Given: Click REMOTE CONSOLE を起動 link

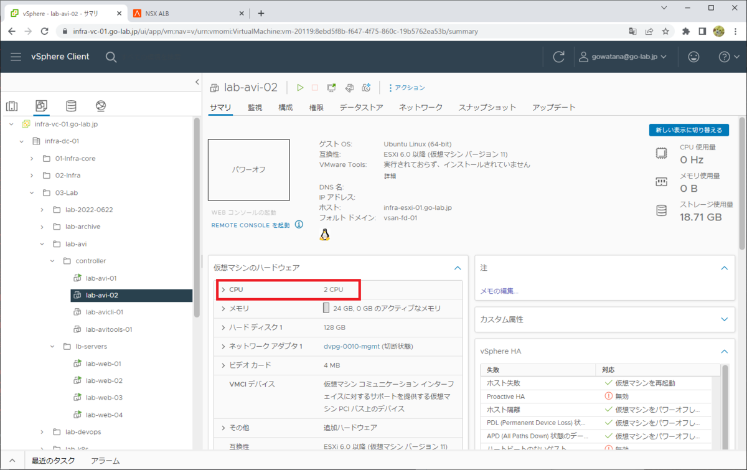Looking at the screenshot, I should (250, 225).
